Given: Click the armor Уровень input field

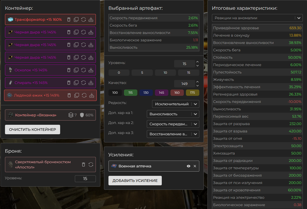Looking at the screenshot, I should click(x=85, y=179).
